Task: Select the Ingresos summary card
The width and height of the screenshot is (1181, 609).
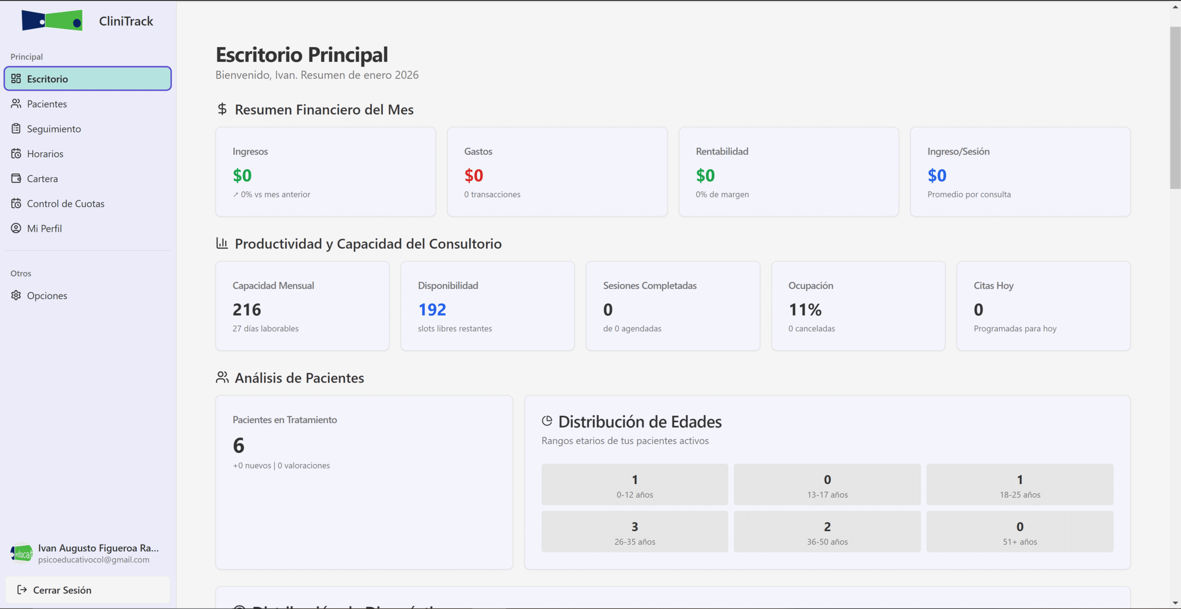Action: click(x=325, y=172)
